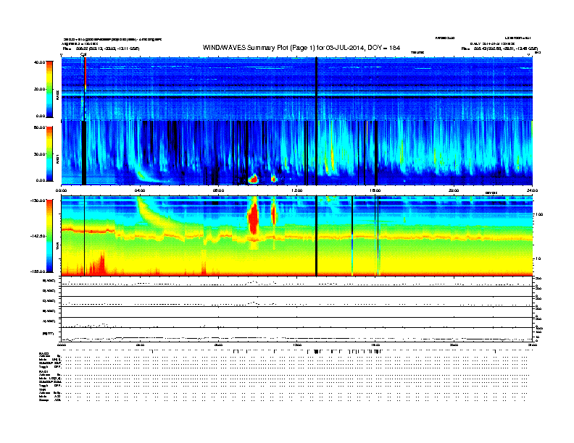Click the 30.00 label on RAD1 scale

coord(39,154)
